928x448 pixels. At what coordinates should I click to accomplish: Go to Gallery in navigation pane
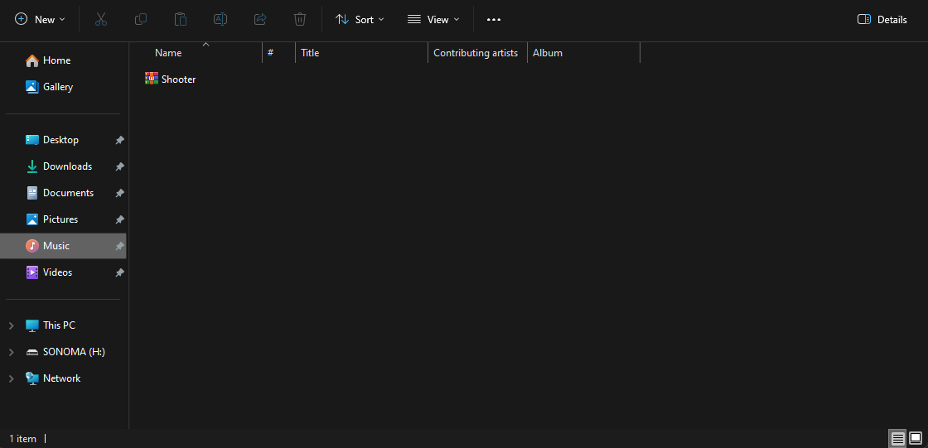pos(57,87)
